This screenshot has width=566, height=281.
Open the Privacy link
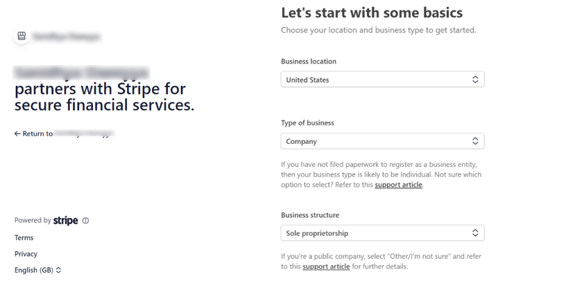point(26,254)
